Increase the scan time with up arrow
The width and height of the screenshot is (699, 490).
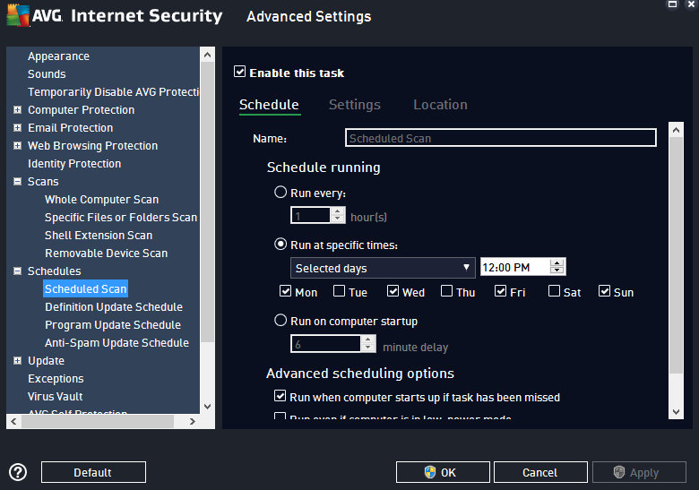tap(557, 262)
